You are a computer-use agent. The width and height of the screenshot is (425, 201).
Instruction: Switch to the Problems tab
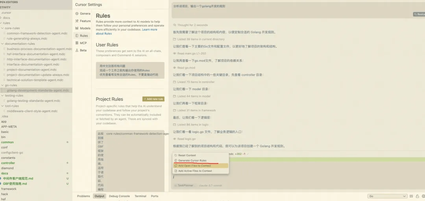pyautogui.click(x=83, y=196)
